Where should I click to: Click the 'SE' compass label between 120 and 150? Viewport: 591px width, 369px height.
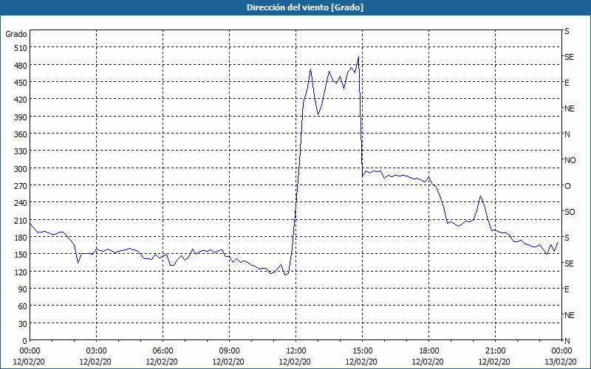569,263
